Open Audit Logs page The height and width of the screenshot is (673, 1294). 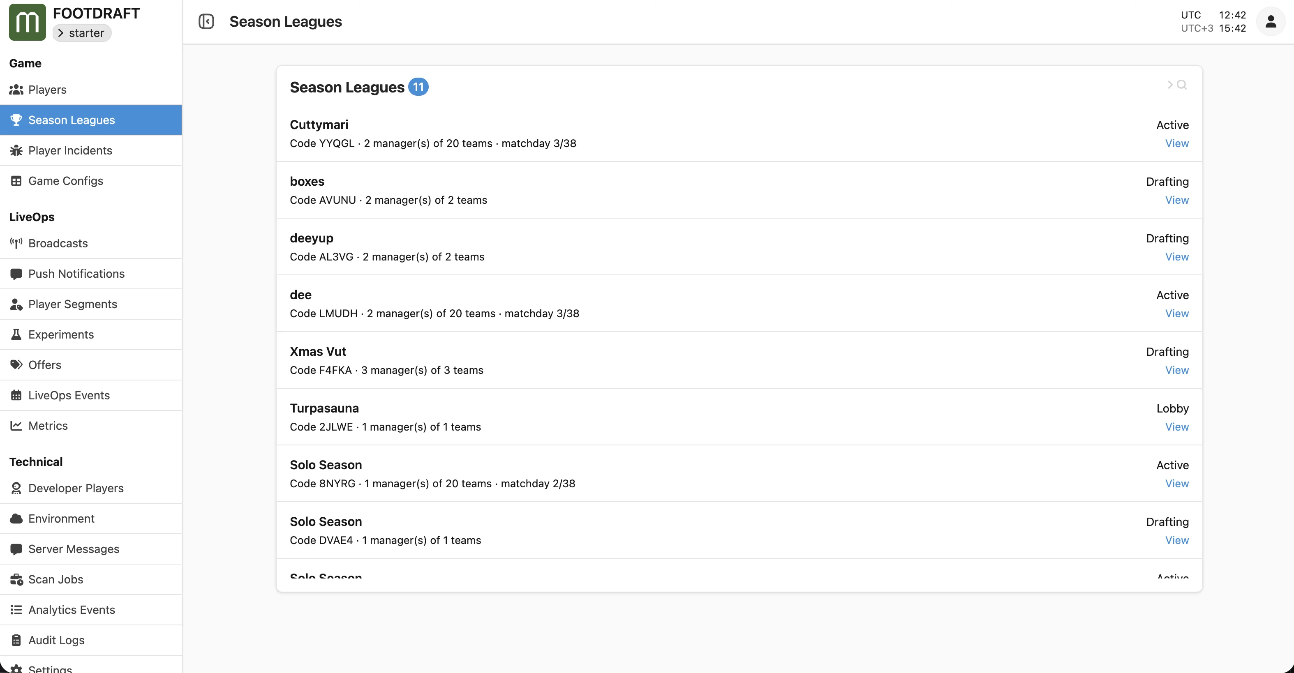pos(91,641)
